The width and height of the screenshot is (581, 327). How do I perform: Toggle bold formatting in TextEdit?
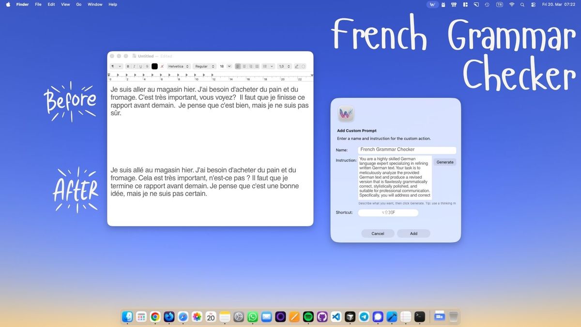(128, 66)
